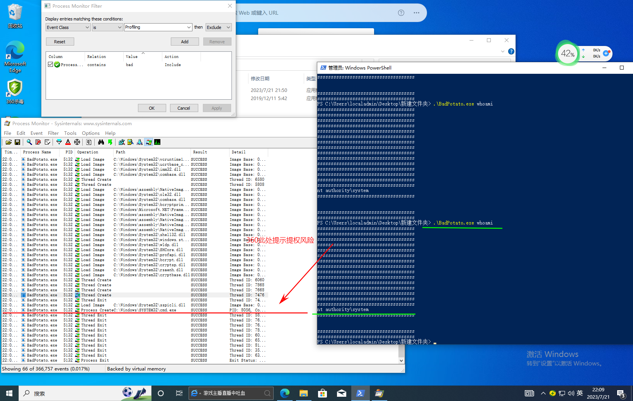This screenshot has height=401, width=633.
Task: Click the Find binoculars icon
Action: pyautogui.click(x=101, y=142)
